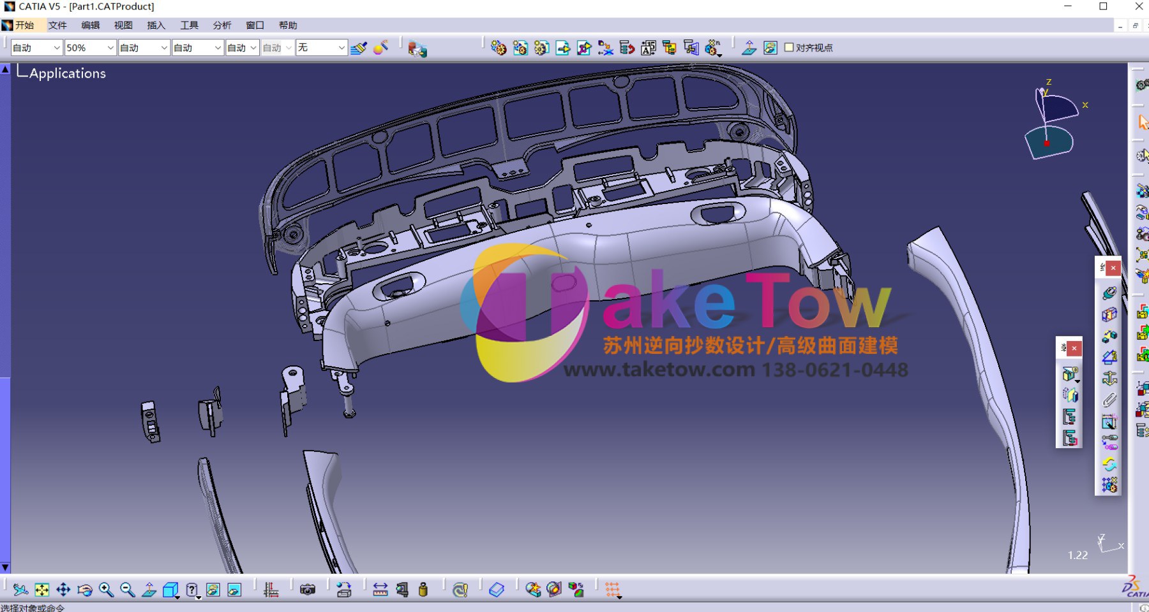Open the Measure Between tool
Viewport: 1149px width, 612px height.
(380, 590)
